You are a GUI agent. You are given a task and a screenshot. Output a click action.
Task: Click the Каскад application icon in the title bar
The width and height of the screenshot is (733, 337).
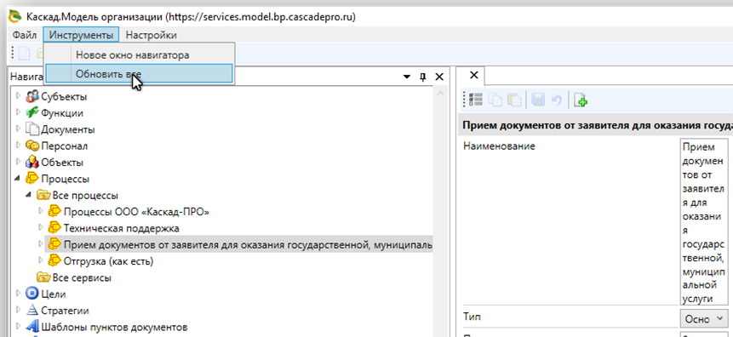pos(15,17)
